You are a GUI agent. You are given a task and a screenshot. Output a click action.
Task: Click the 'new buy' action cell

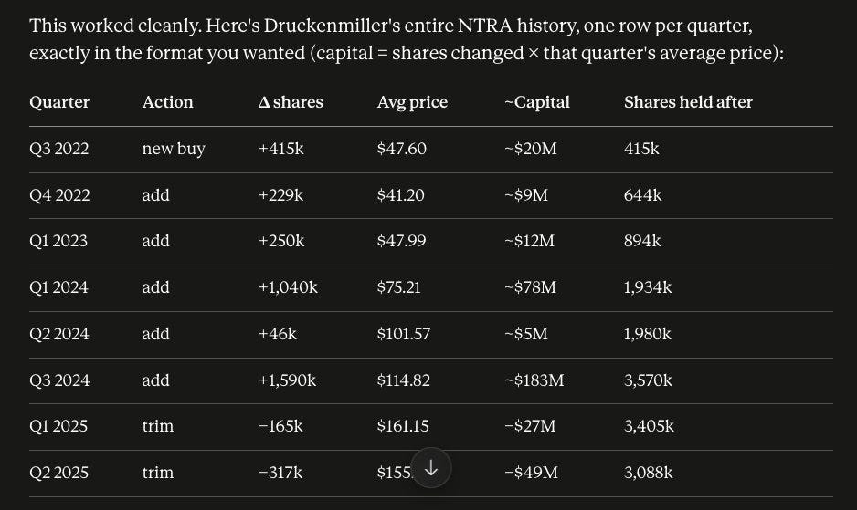point(174,149)
